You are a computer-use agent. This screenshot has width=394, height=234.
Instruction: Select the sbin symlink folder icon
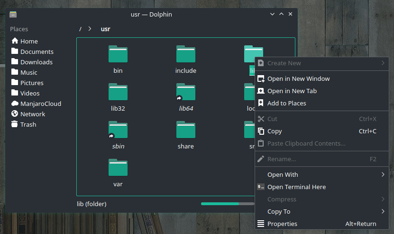click(x=118, y=130)
